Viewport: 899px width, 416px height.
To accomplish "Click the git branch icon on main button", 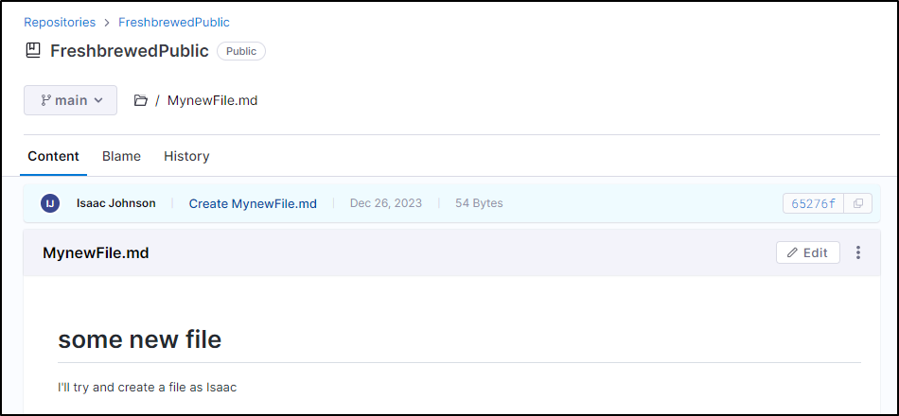I will [45, 100].
